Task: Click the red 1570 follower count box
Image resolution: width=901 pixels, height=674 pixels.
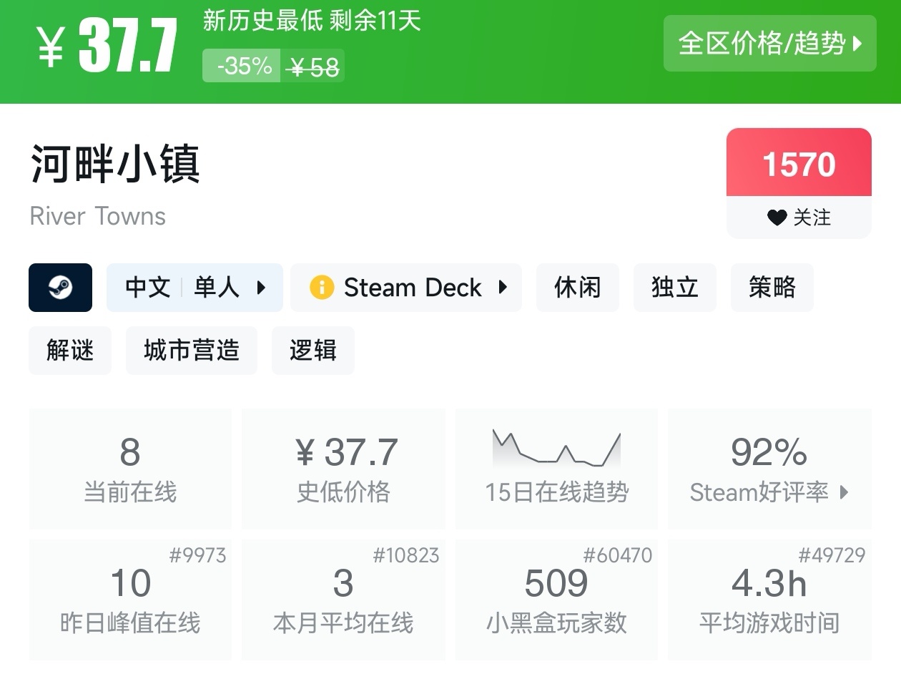Action: [x=799, y=163]
